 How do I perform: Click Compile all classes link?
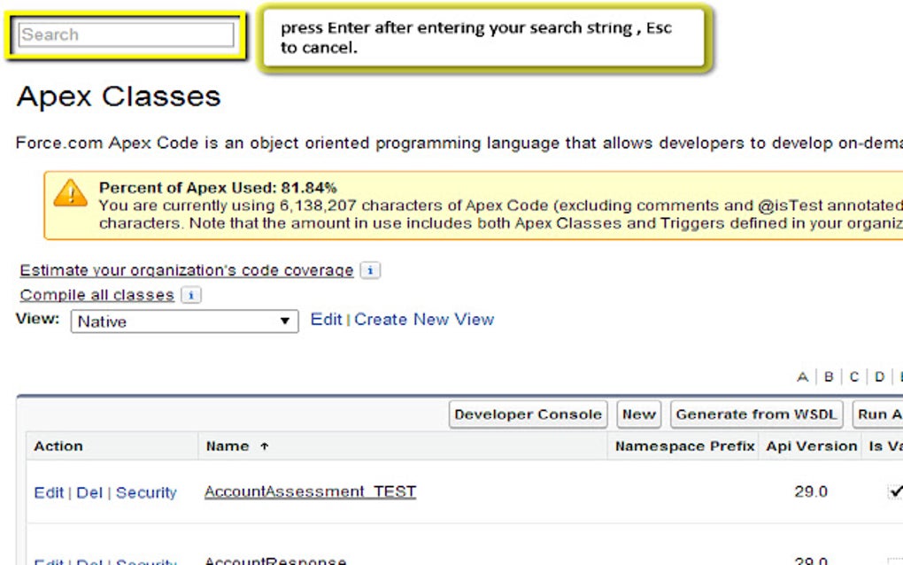pos(96,295)
